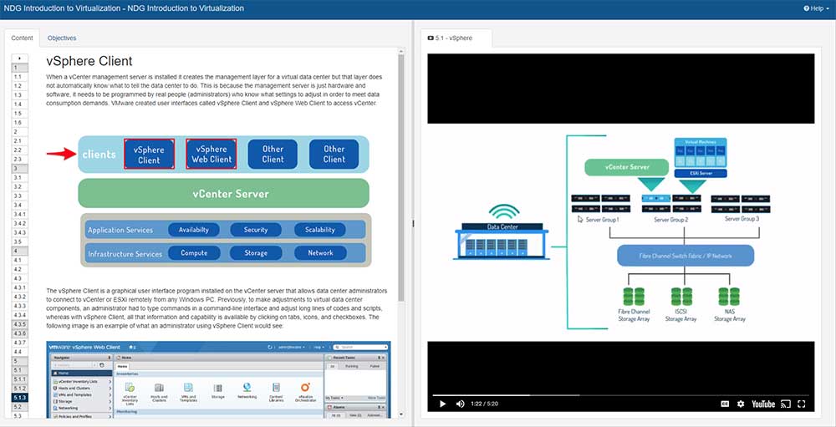
Task: Enter fullscreen mode on the video
Action: [x=802, y=404]
